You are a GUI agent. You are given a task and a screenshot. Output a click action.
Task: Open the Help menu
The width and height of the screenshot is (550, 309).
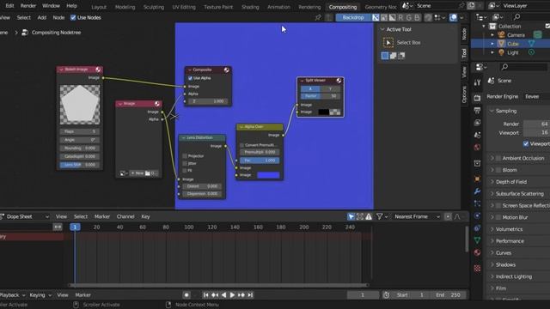coord(71,6)
